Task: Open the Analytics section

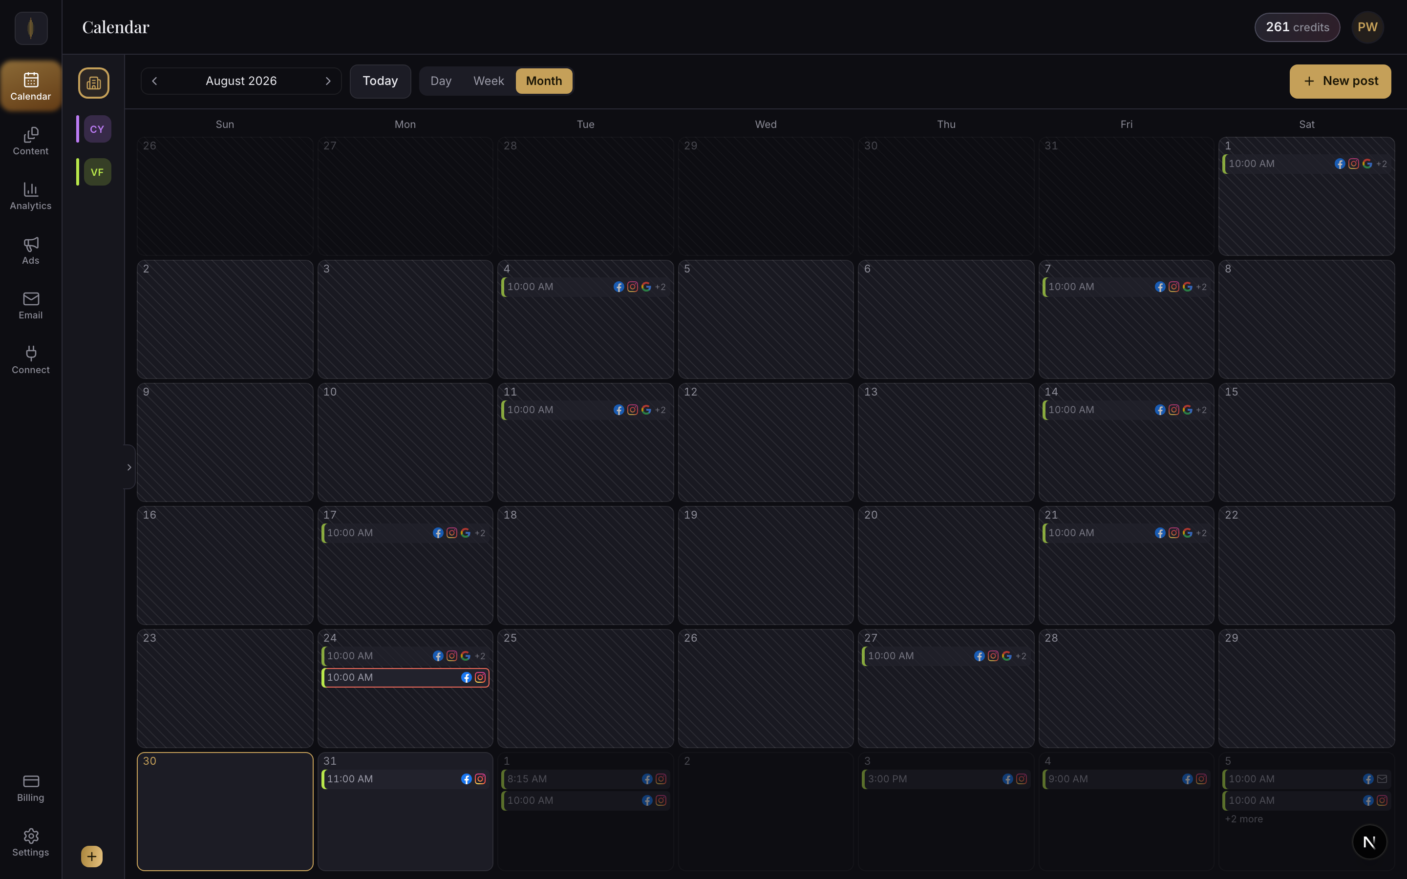Action: click(x=31, y=196)
